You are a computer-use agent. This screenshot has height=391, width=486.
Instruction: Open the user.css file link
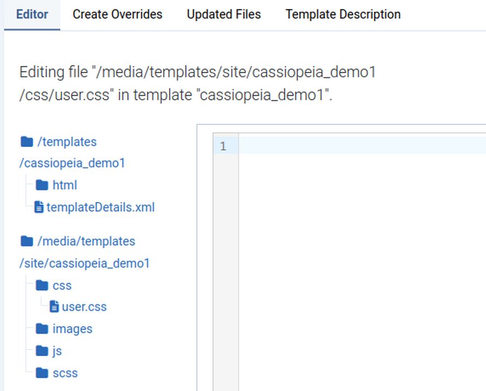[x=84, y=307]
